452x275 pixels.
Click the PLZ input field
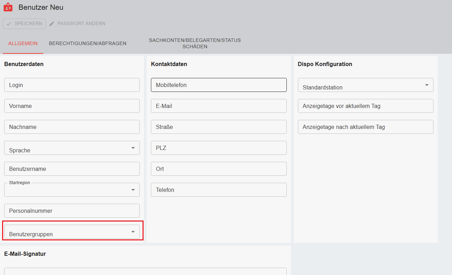point(219,148)
